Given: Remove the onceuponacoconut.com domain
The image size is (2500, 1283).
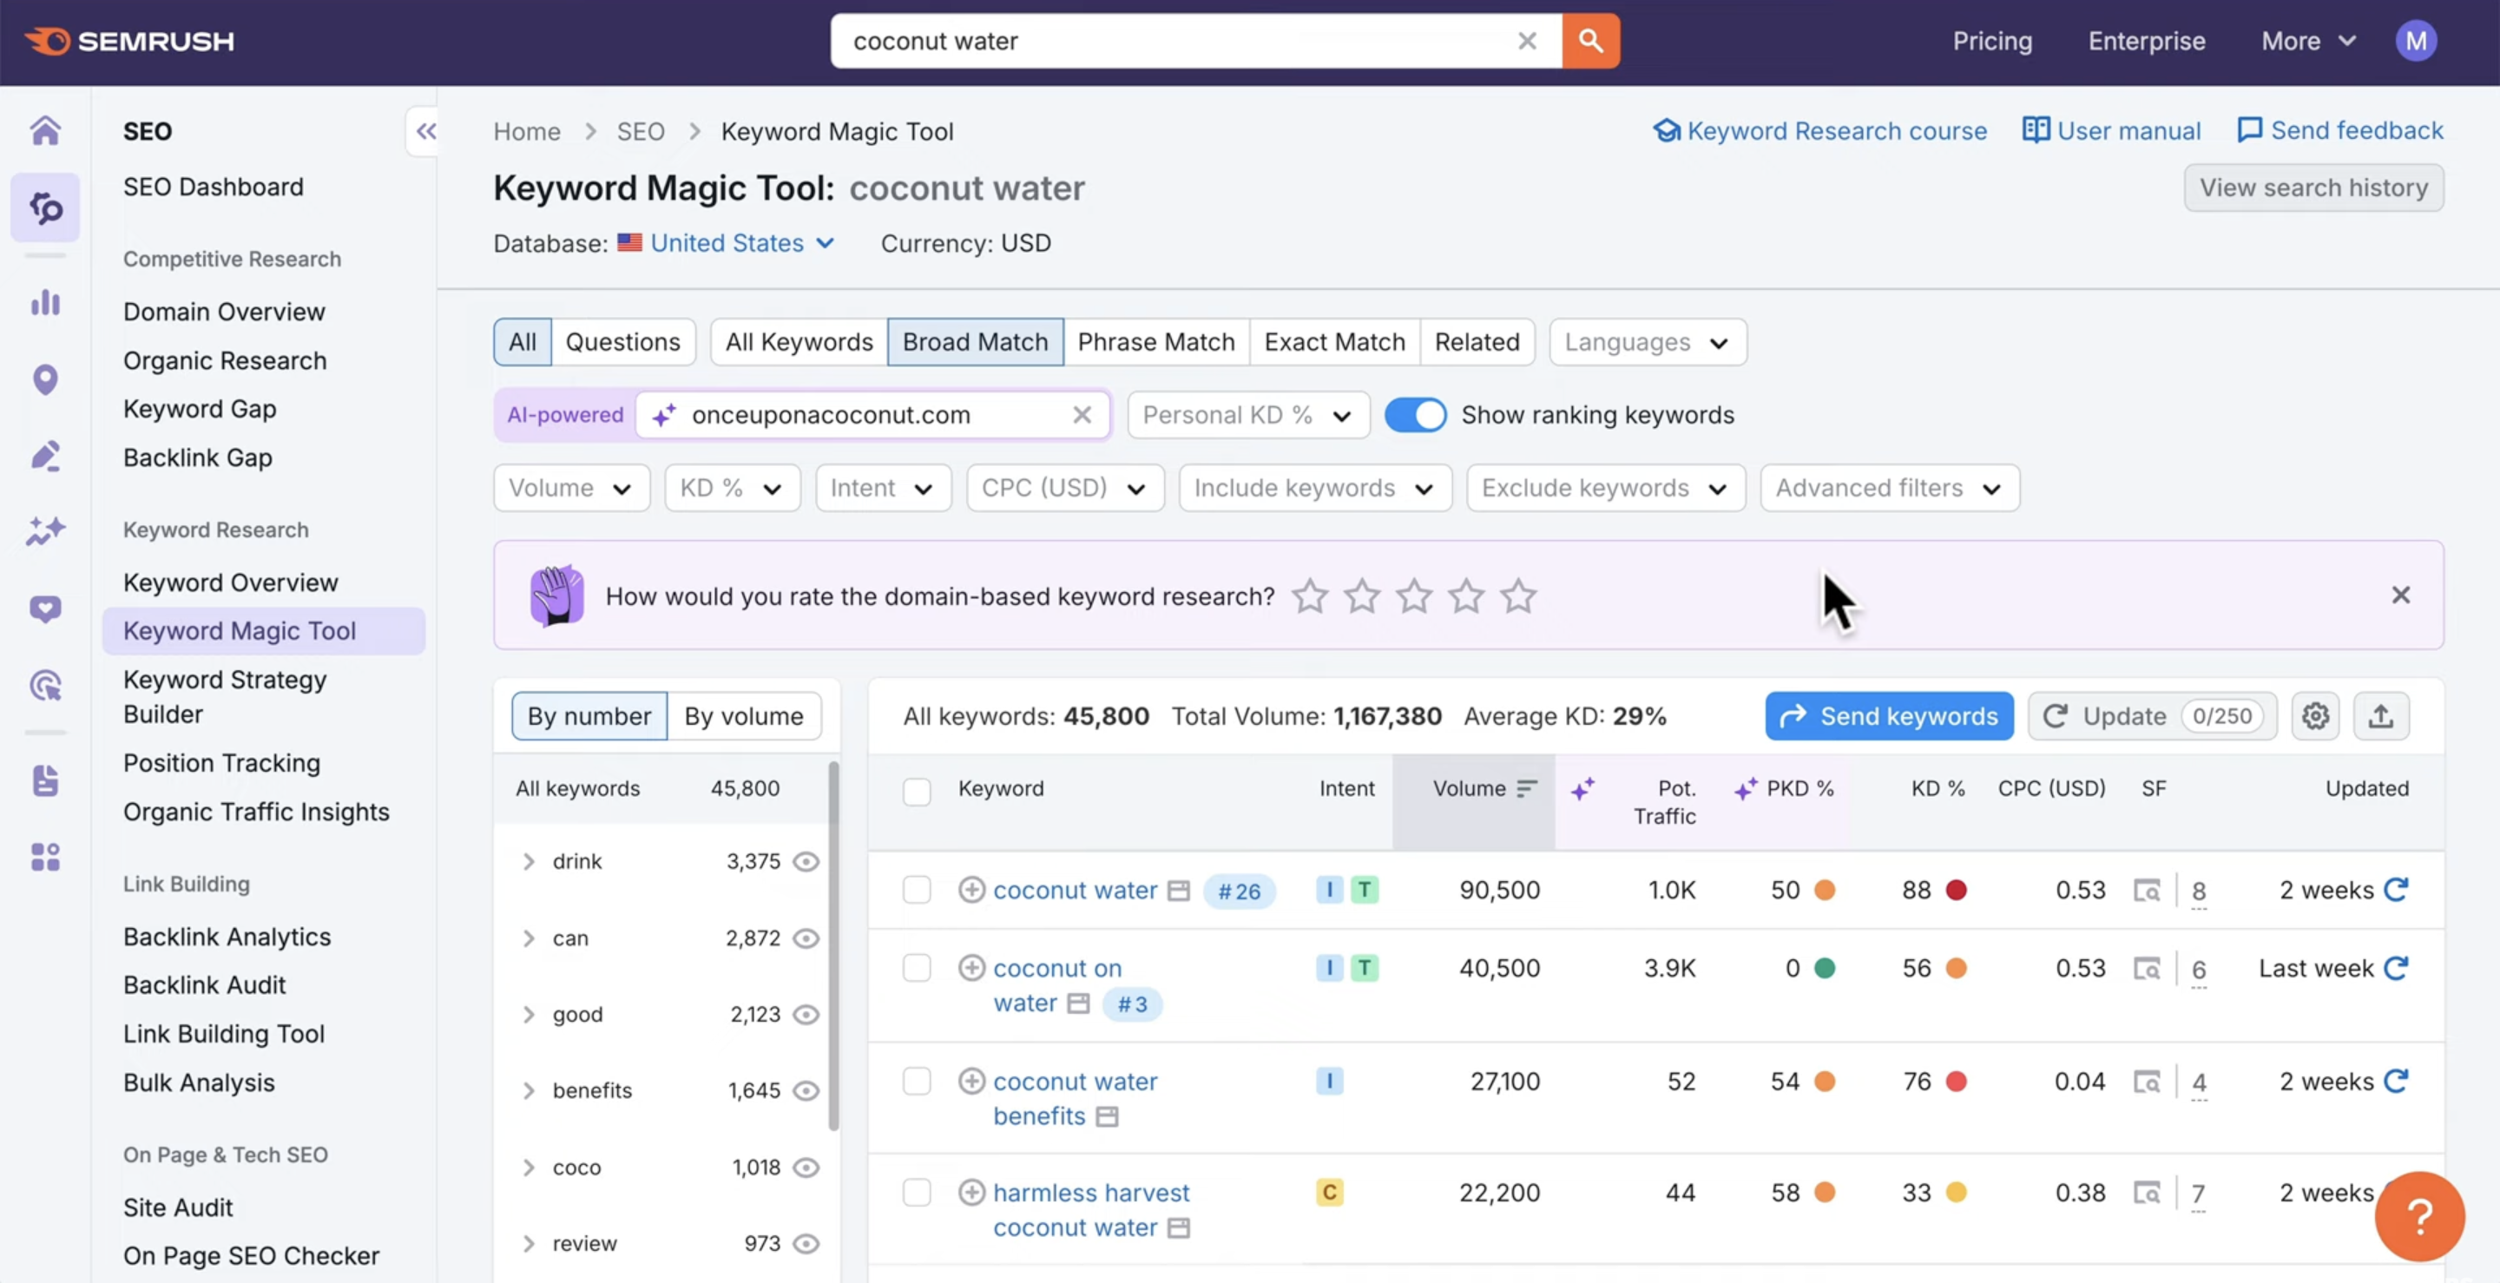Looking at the screenshot, I should click(1082, 416).
